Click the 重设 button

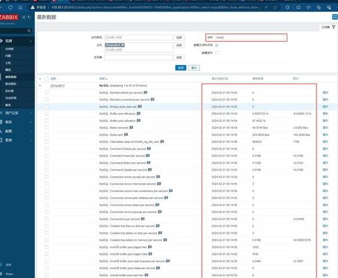pyautogui.click(x=194, y=68)
